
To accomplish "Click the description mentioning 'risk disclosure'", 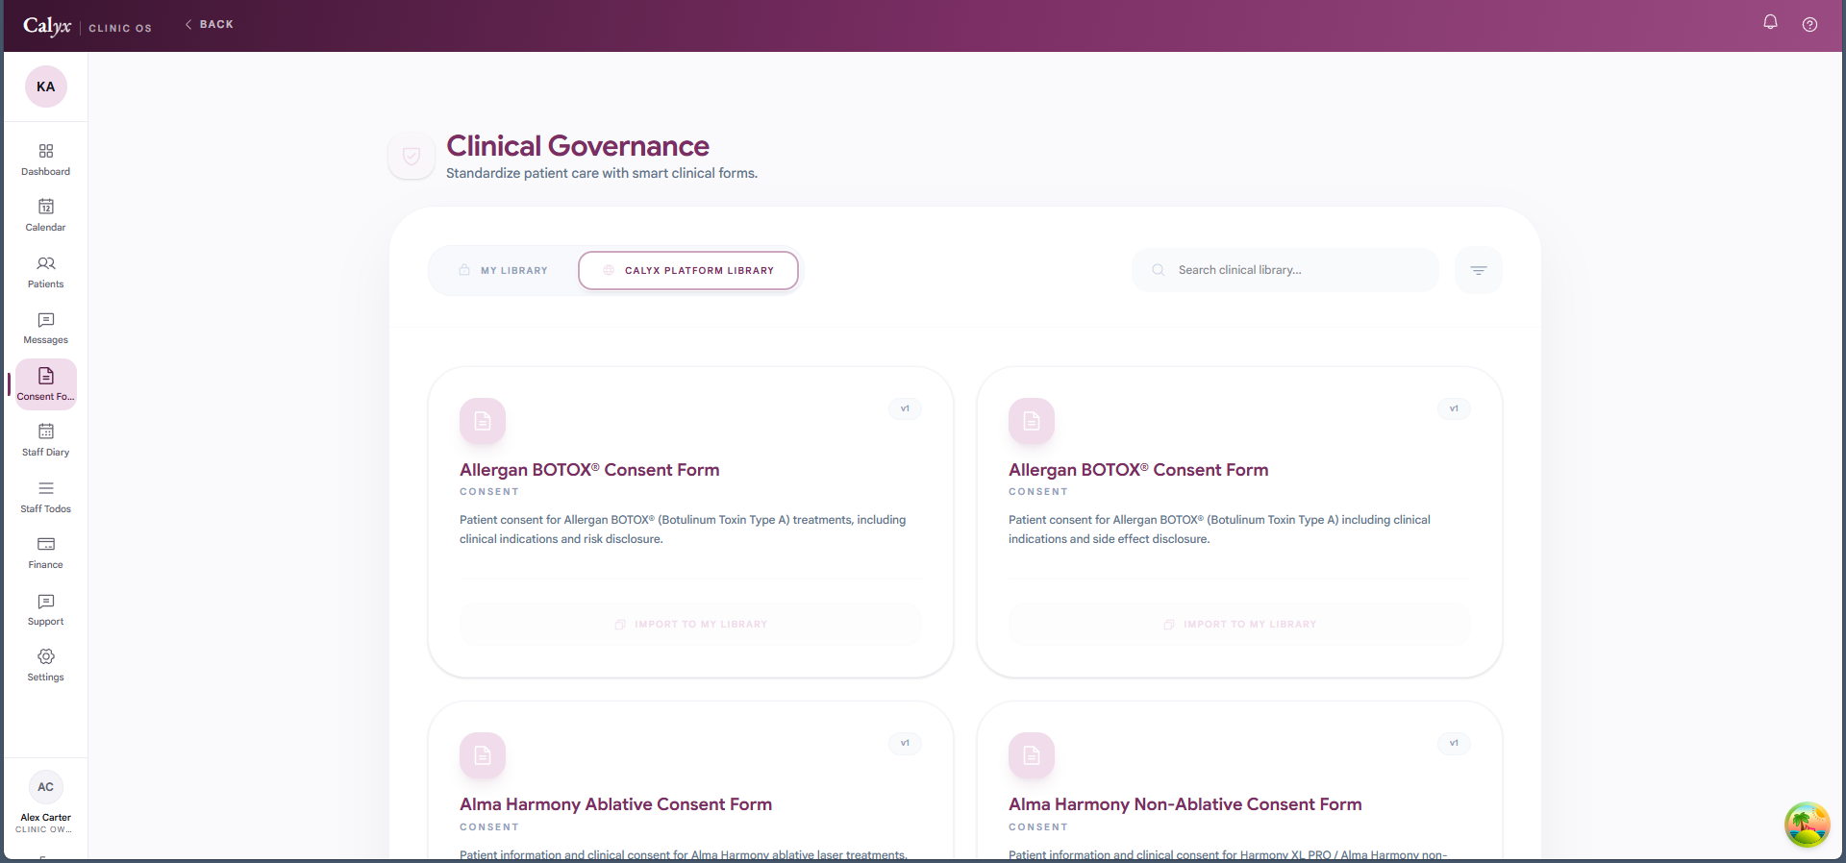I will coord(683,530).
